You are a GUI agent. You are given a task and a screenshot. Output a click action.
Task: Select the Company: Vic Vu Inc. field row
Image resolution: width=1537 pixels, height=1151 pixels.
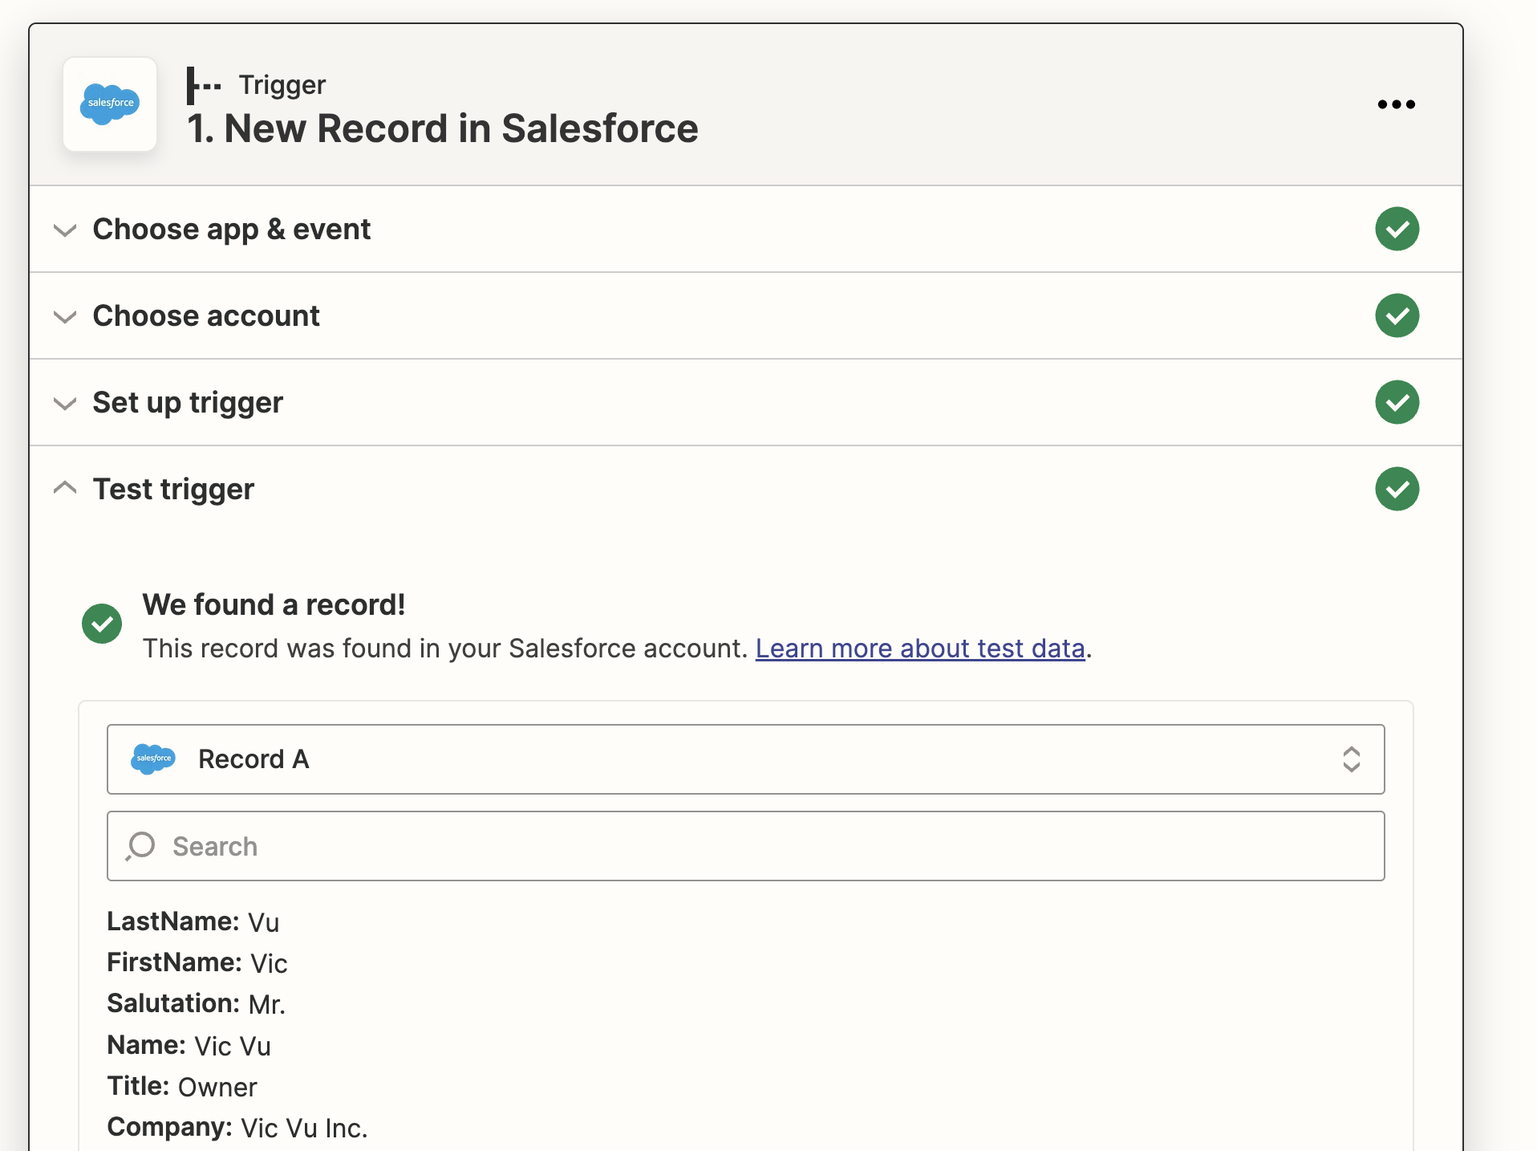[237, 1128]
